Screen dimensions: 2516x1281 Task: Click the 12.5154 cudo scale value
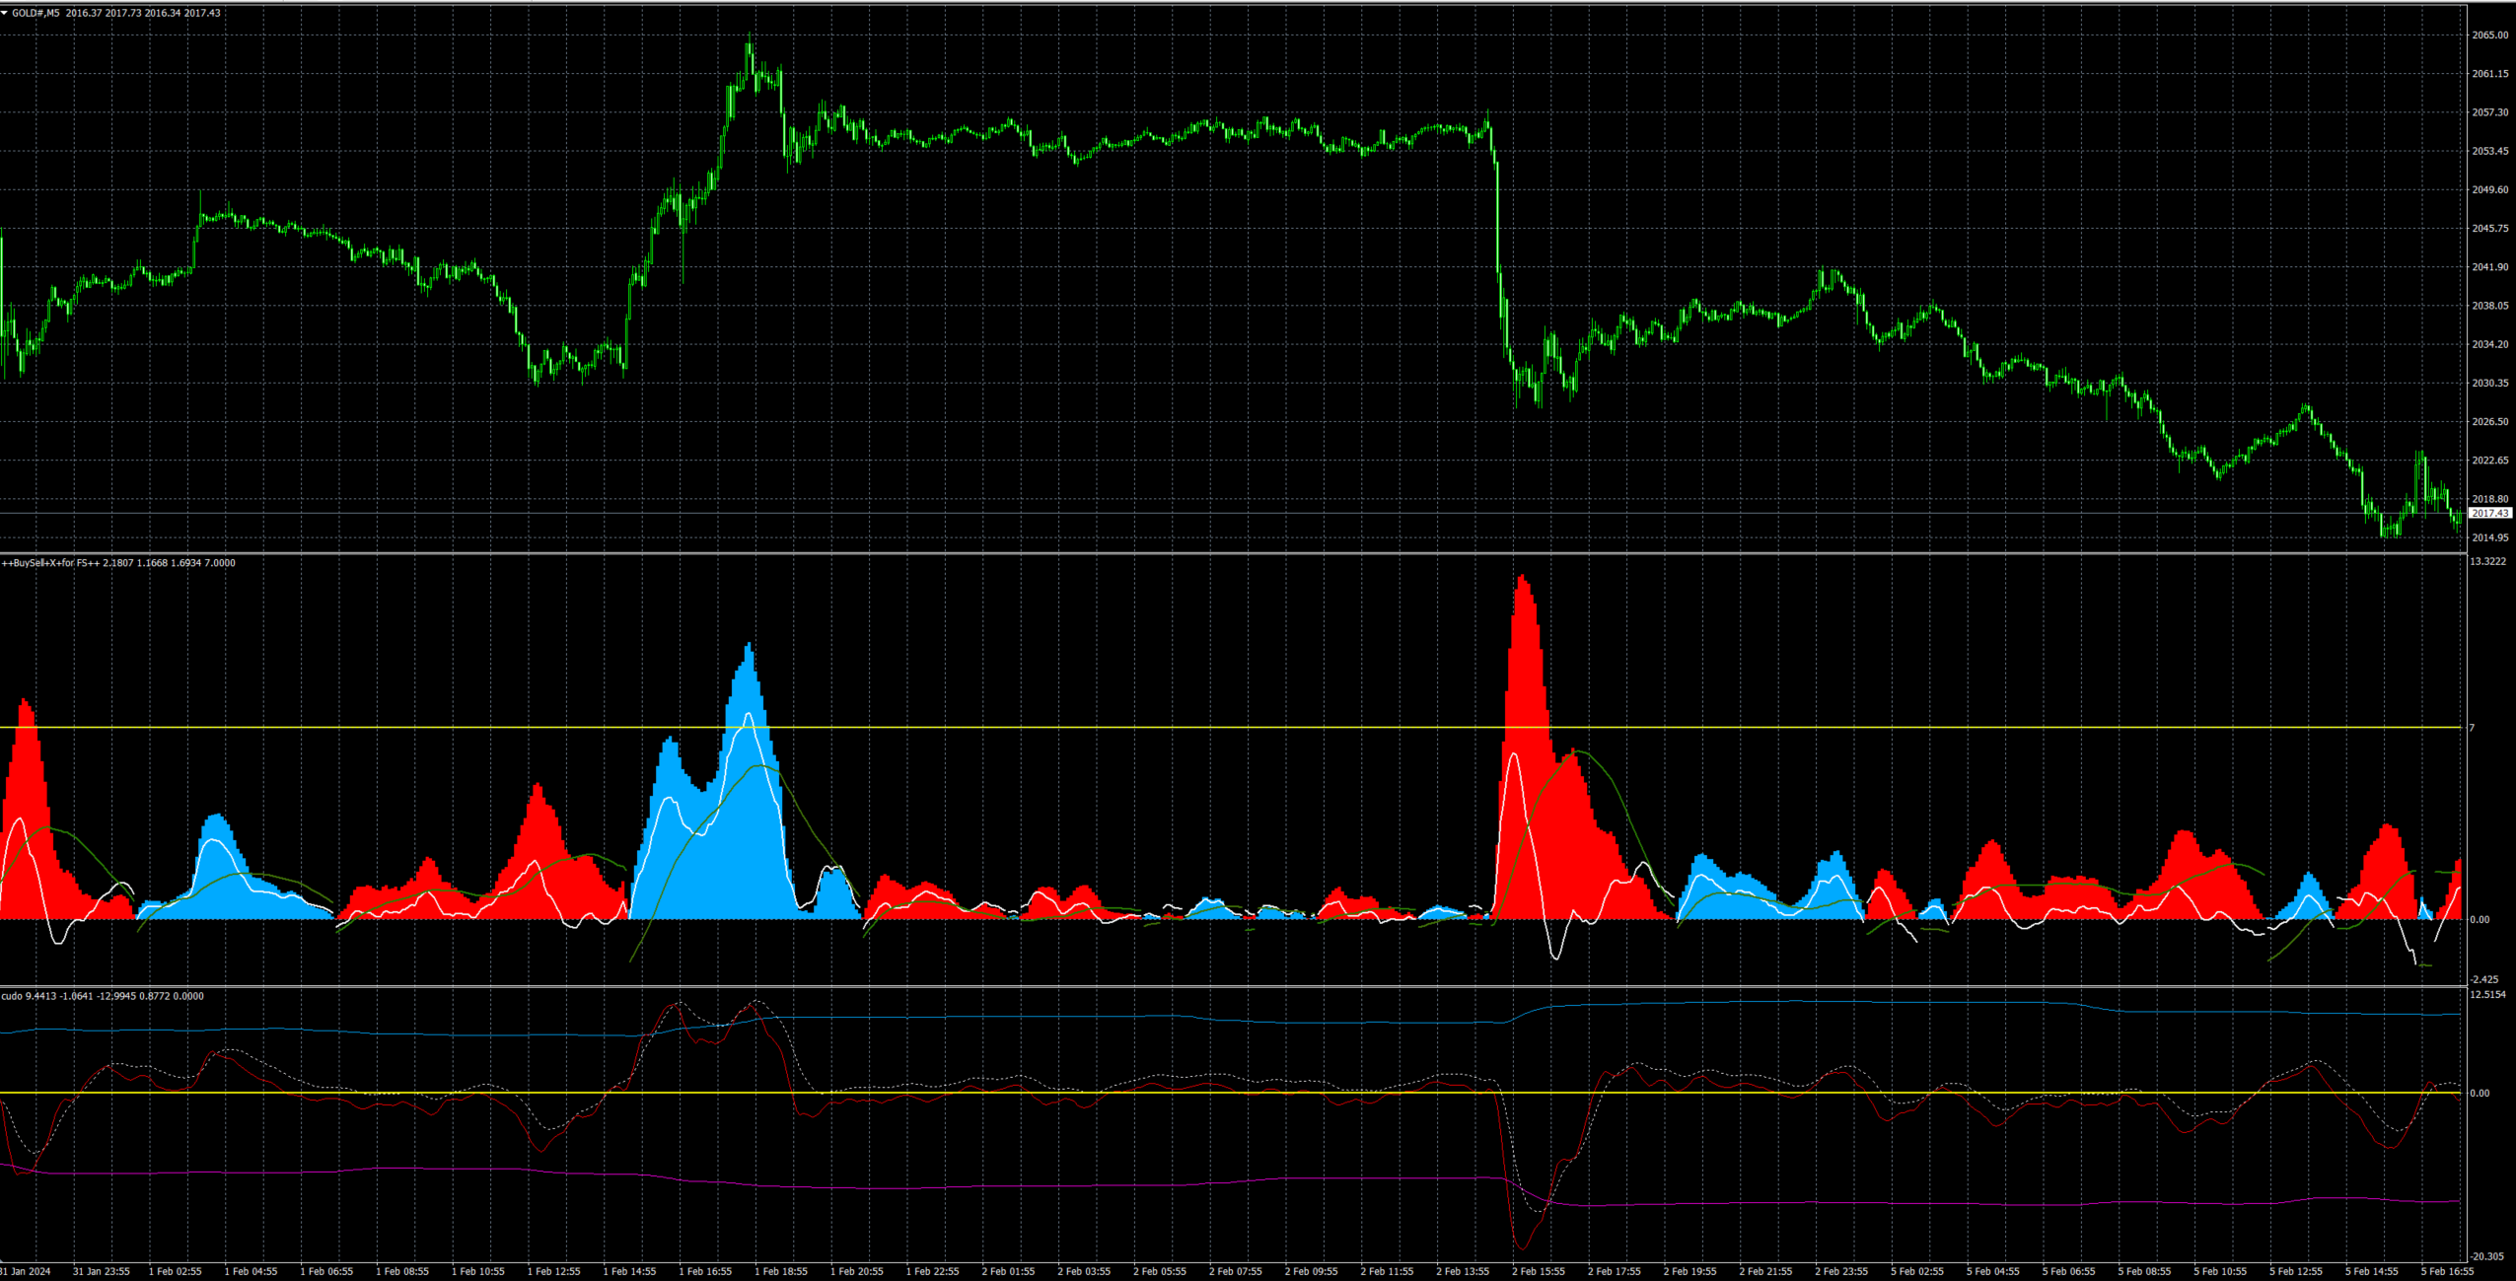2487,995
